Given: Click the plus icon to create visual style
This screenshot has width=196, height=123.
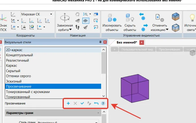Looking at the screenshot, I should [68, 103].
